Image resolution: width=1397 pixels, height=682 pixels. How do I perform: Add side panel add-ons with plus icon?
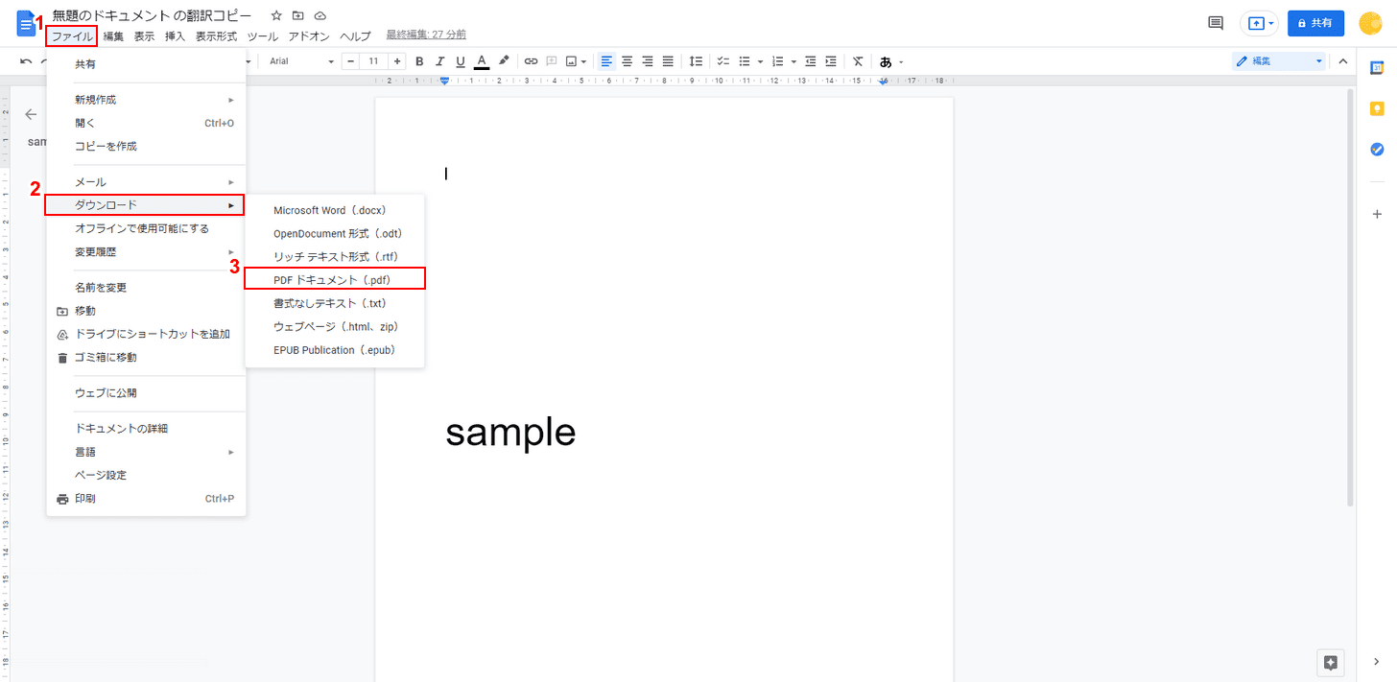coord(1377,214)
